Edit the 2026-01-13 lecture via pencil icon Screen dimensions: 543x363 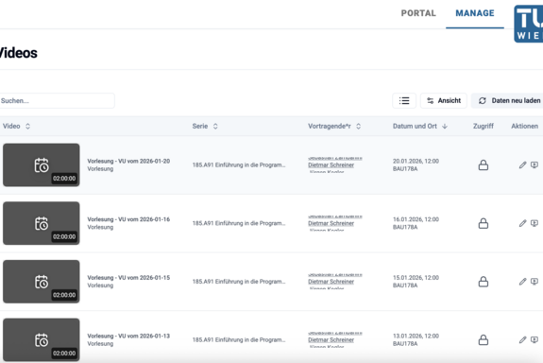point(522,339)
